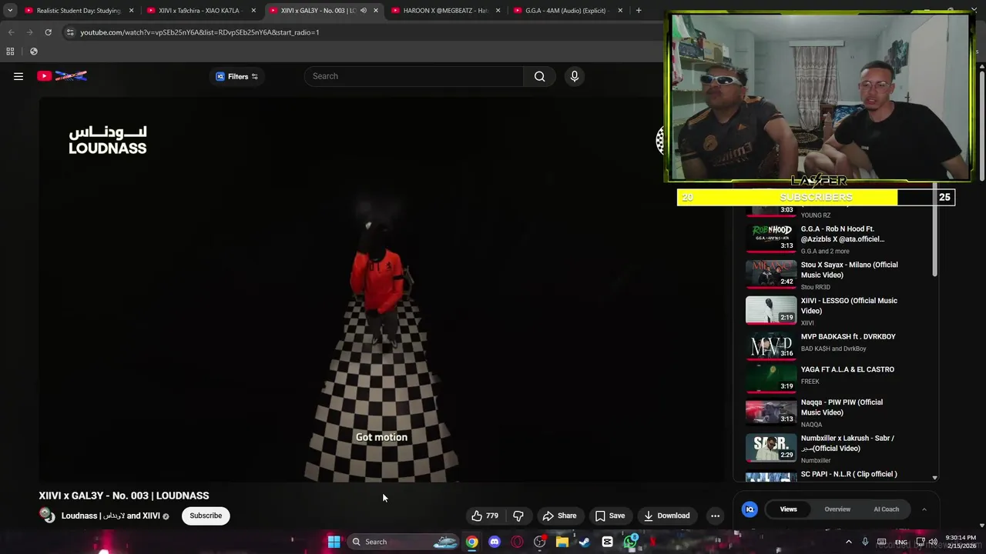Click the video player area
The height and width of the screenshot is (554, 986).
(x=381, y=290)
